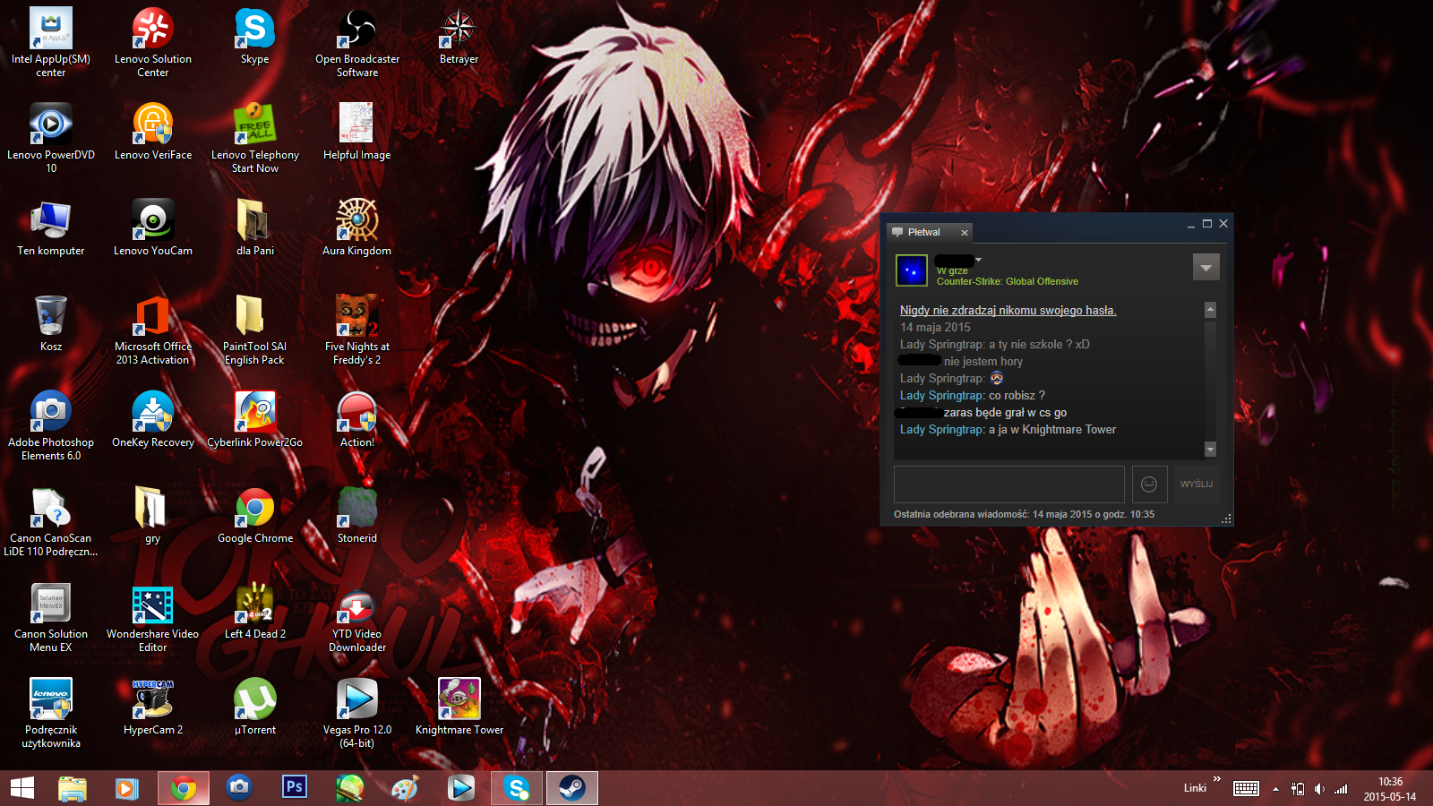The height and width of the screenshot is (806, 1433).
Task: Select the Google Chrome desktop shortcut
Action: 255,516
